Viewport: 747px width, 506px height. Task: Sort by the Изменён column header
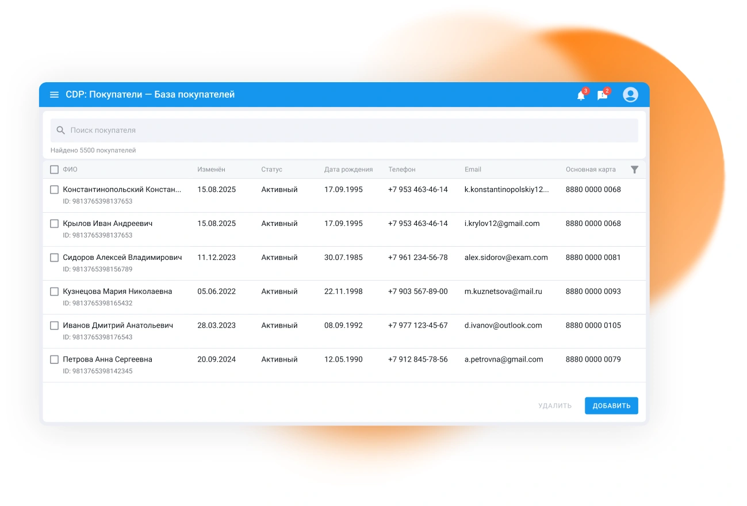tap(211, 170)
